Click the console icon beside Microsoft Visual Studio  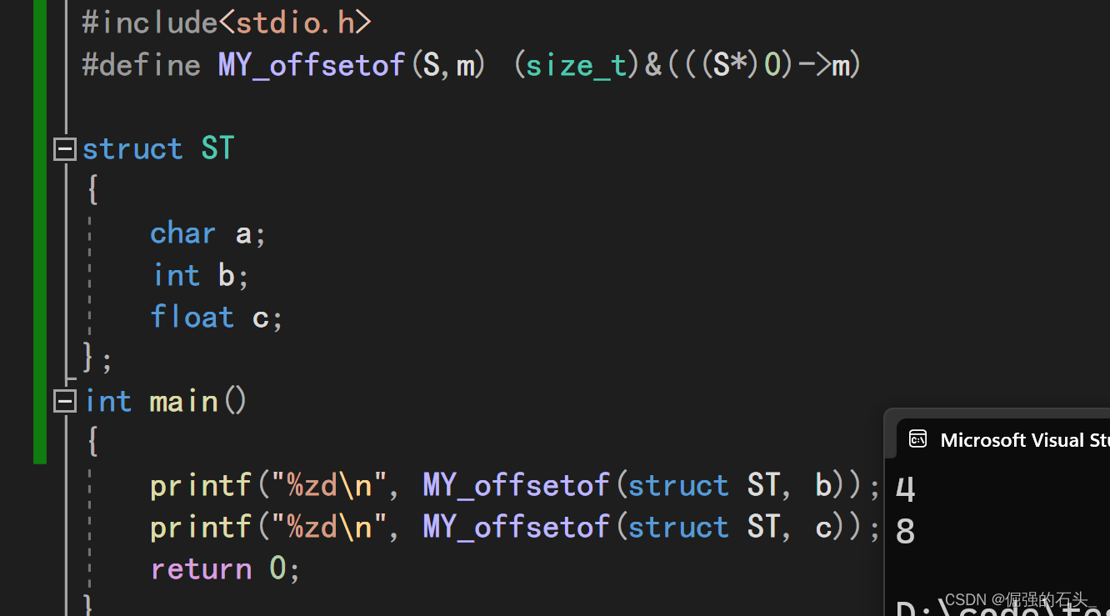click(917, 439)
